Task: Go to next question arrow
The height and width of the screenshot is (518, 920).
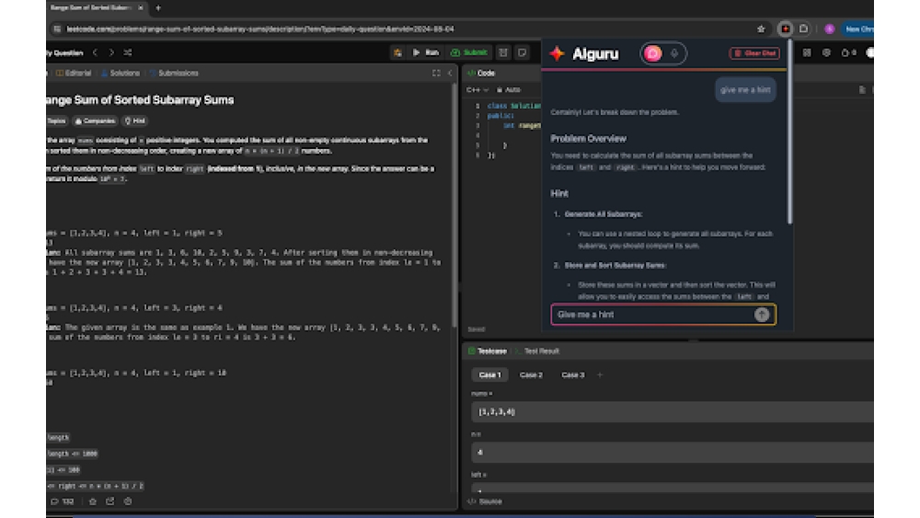Action: click(x=111, y=52)
